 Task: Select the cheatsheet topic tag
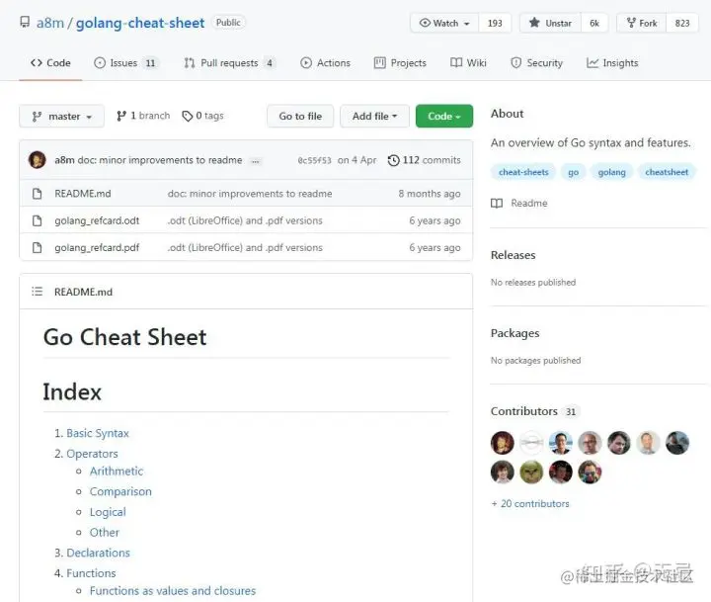[x=667, y=172]
